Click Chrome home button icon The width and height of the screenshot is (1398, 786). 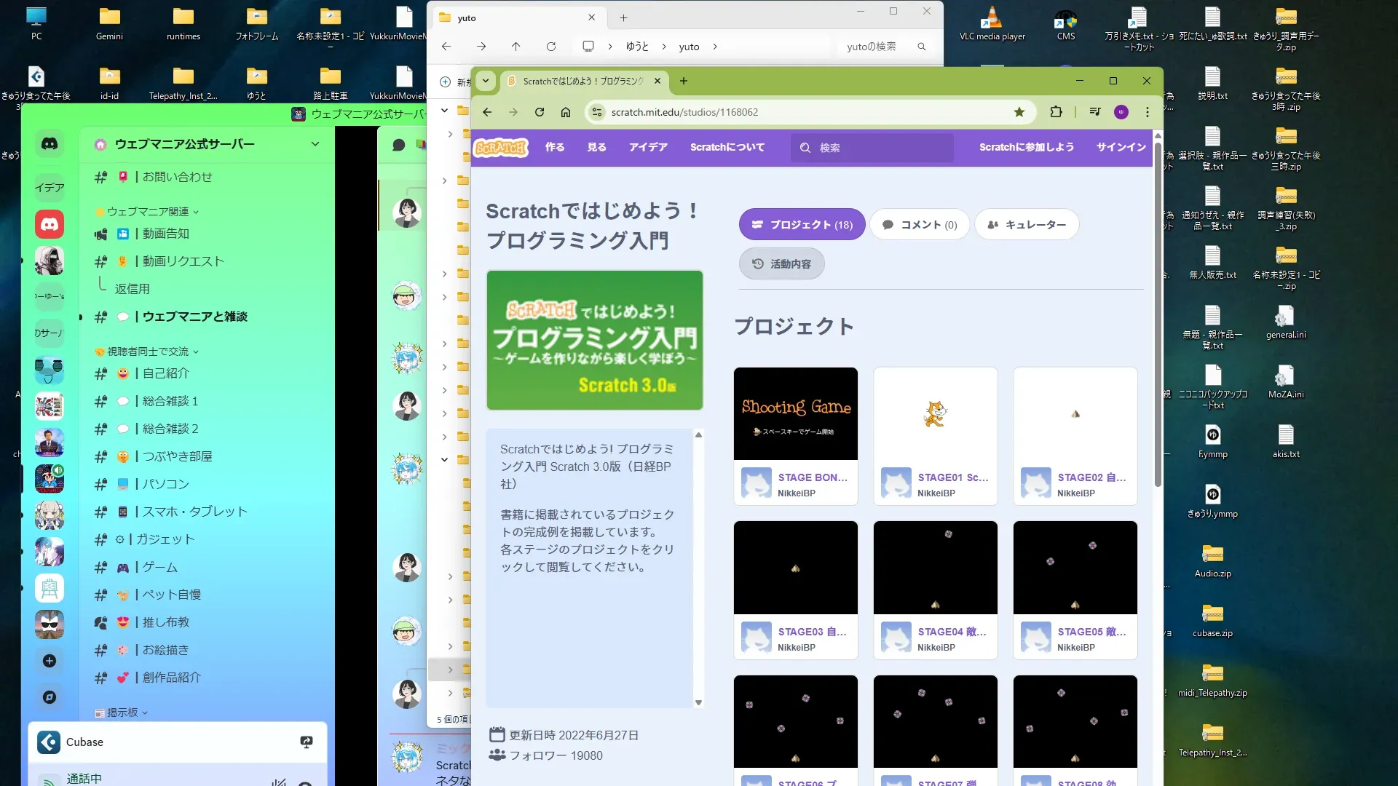click(566, 112)
